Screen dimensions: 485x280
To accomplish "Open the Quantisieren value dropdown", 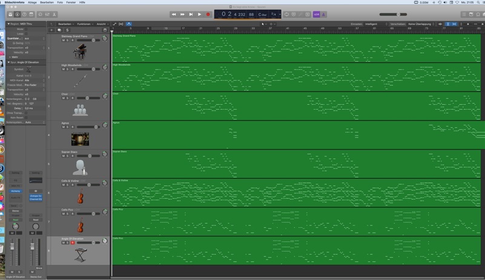I will [x=35, y=38].
